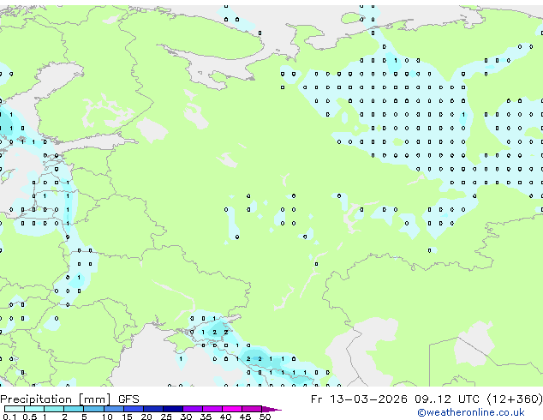Pick the 20–25 mm legend color box
Image resolution: width=543 pixels, height=420 pixels.
pyautogui.click(x=153, y=409)
